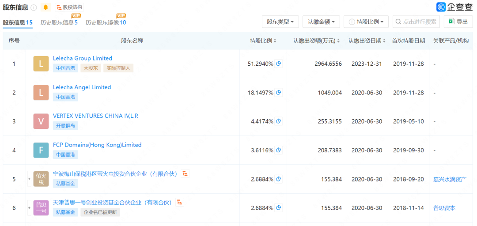Switch to 股东信息 15 tab
The width and height of the screenshot is (477, 226).
pyautogui.click(x=18, y=23)
